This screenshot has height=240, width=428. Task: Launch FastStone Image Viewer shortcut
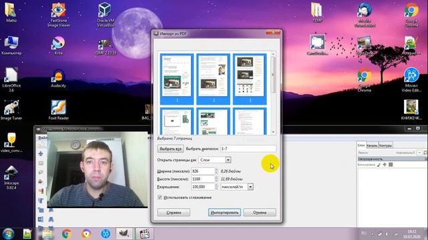tap(58, 15)
